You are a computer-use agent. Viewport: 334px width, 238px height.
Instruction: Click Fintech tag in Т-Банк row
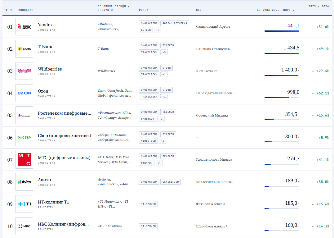168,45
